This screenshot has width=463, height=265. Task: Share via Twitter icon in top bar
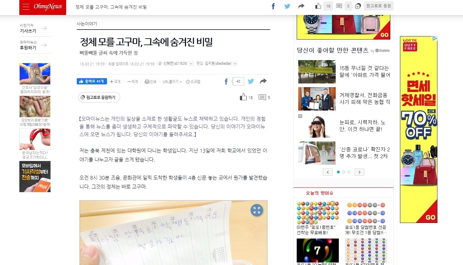(287, 6)
